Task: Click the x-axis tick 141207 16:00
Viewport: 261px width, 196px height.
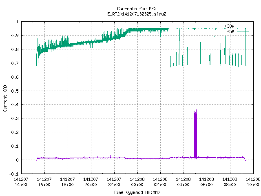Action: (44, 182)
